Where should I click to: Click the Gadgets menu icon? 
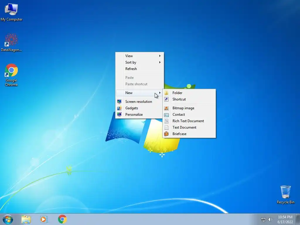coord(119,108)
